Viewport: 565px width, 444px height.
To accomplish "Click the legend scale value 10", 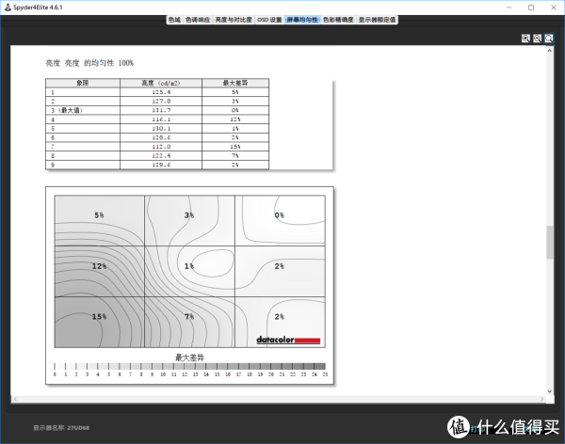I will coord(163,374).
